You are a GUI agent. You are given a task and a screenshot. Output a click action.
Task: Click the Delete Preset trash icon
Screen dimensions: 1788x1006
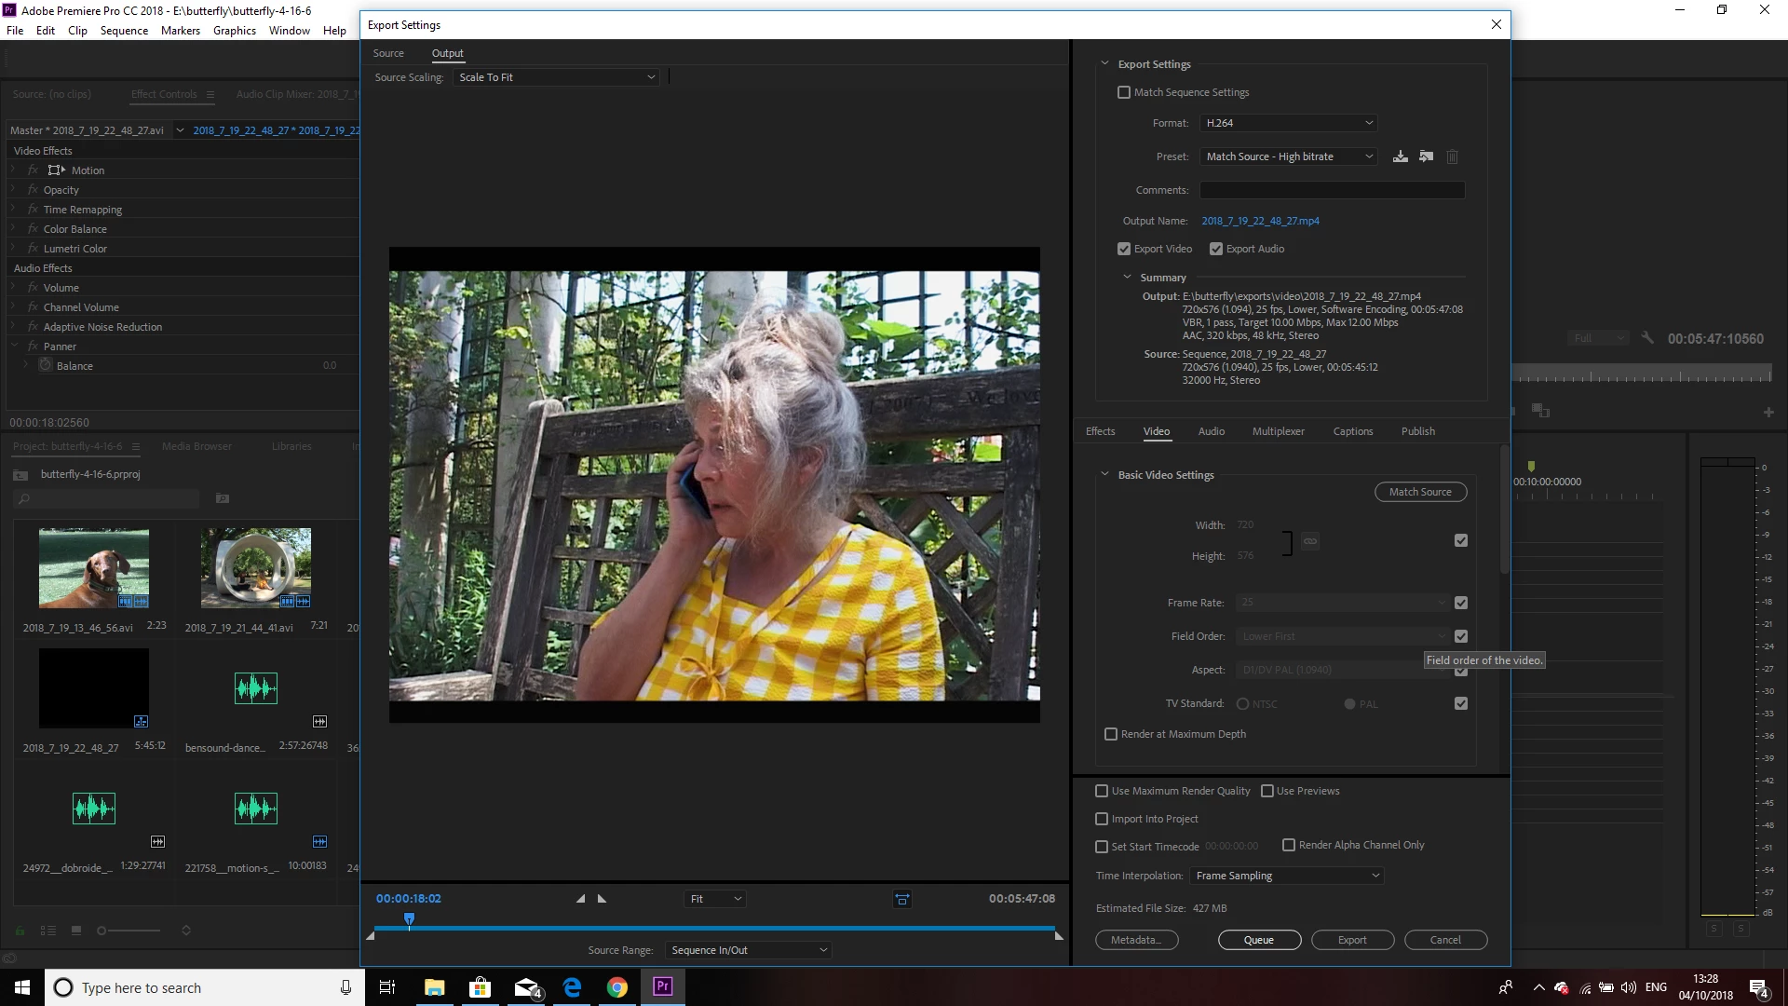click(1452, 156)
